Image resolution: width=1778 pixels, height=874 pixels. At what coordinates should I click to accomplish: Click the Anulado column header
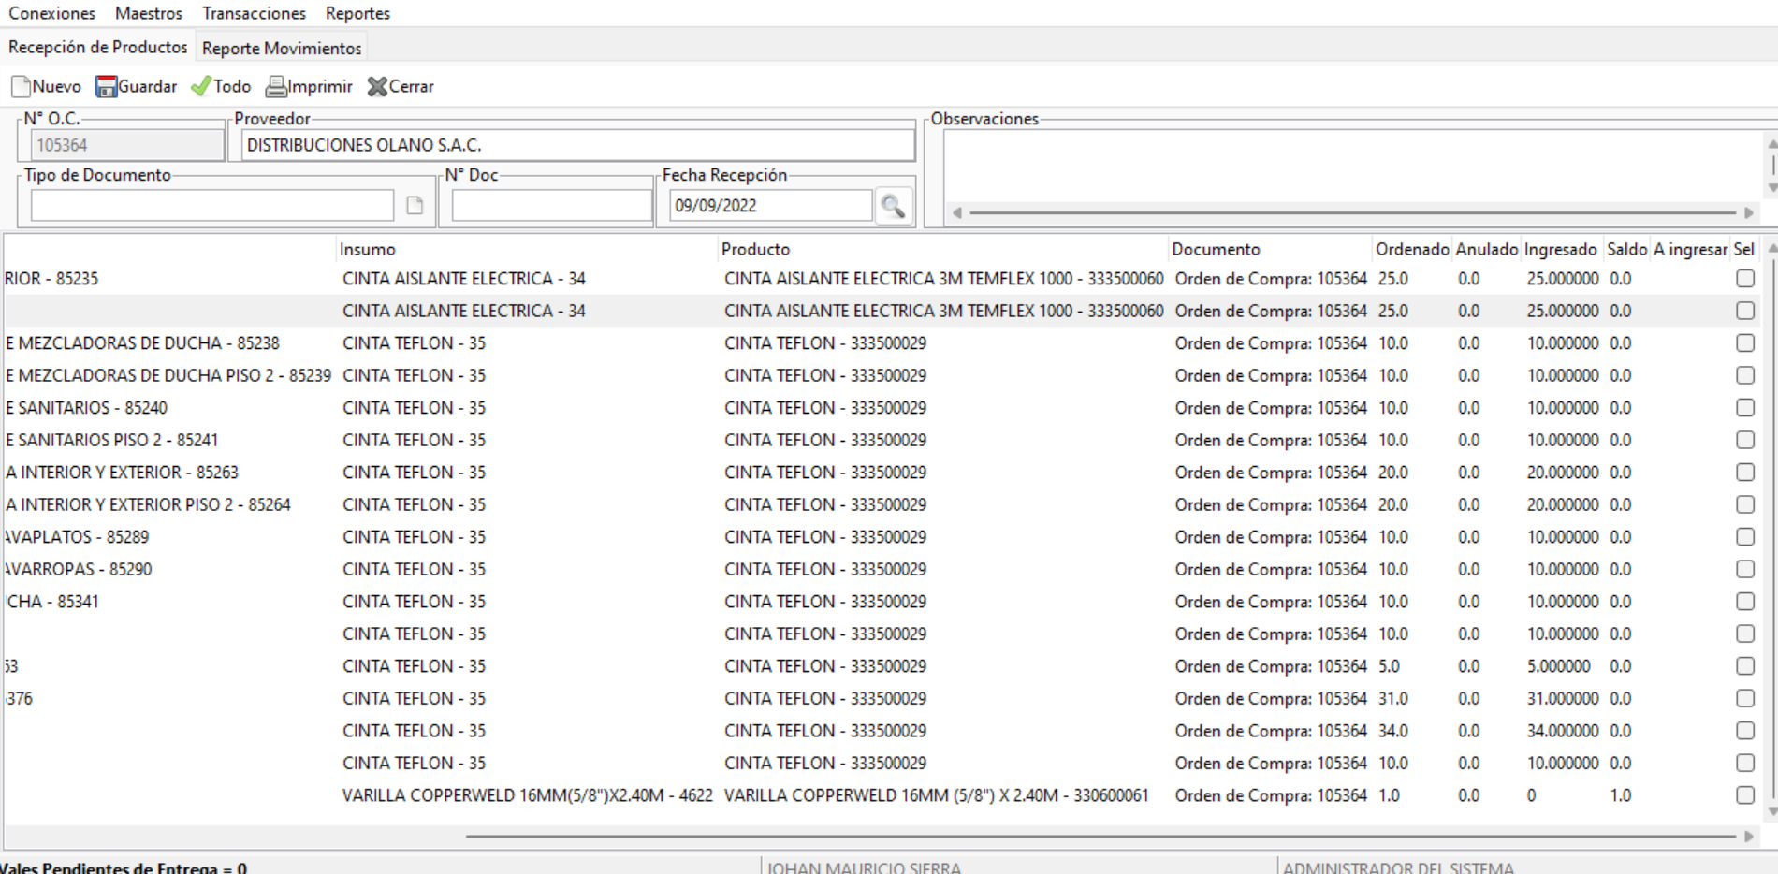tap(1486, 249)
